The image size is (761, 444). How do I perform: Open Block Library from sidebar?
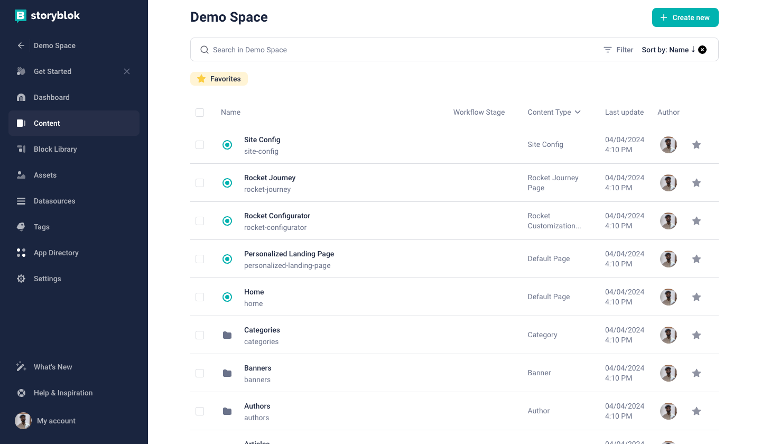74,149
